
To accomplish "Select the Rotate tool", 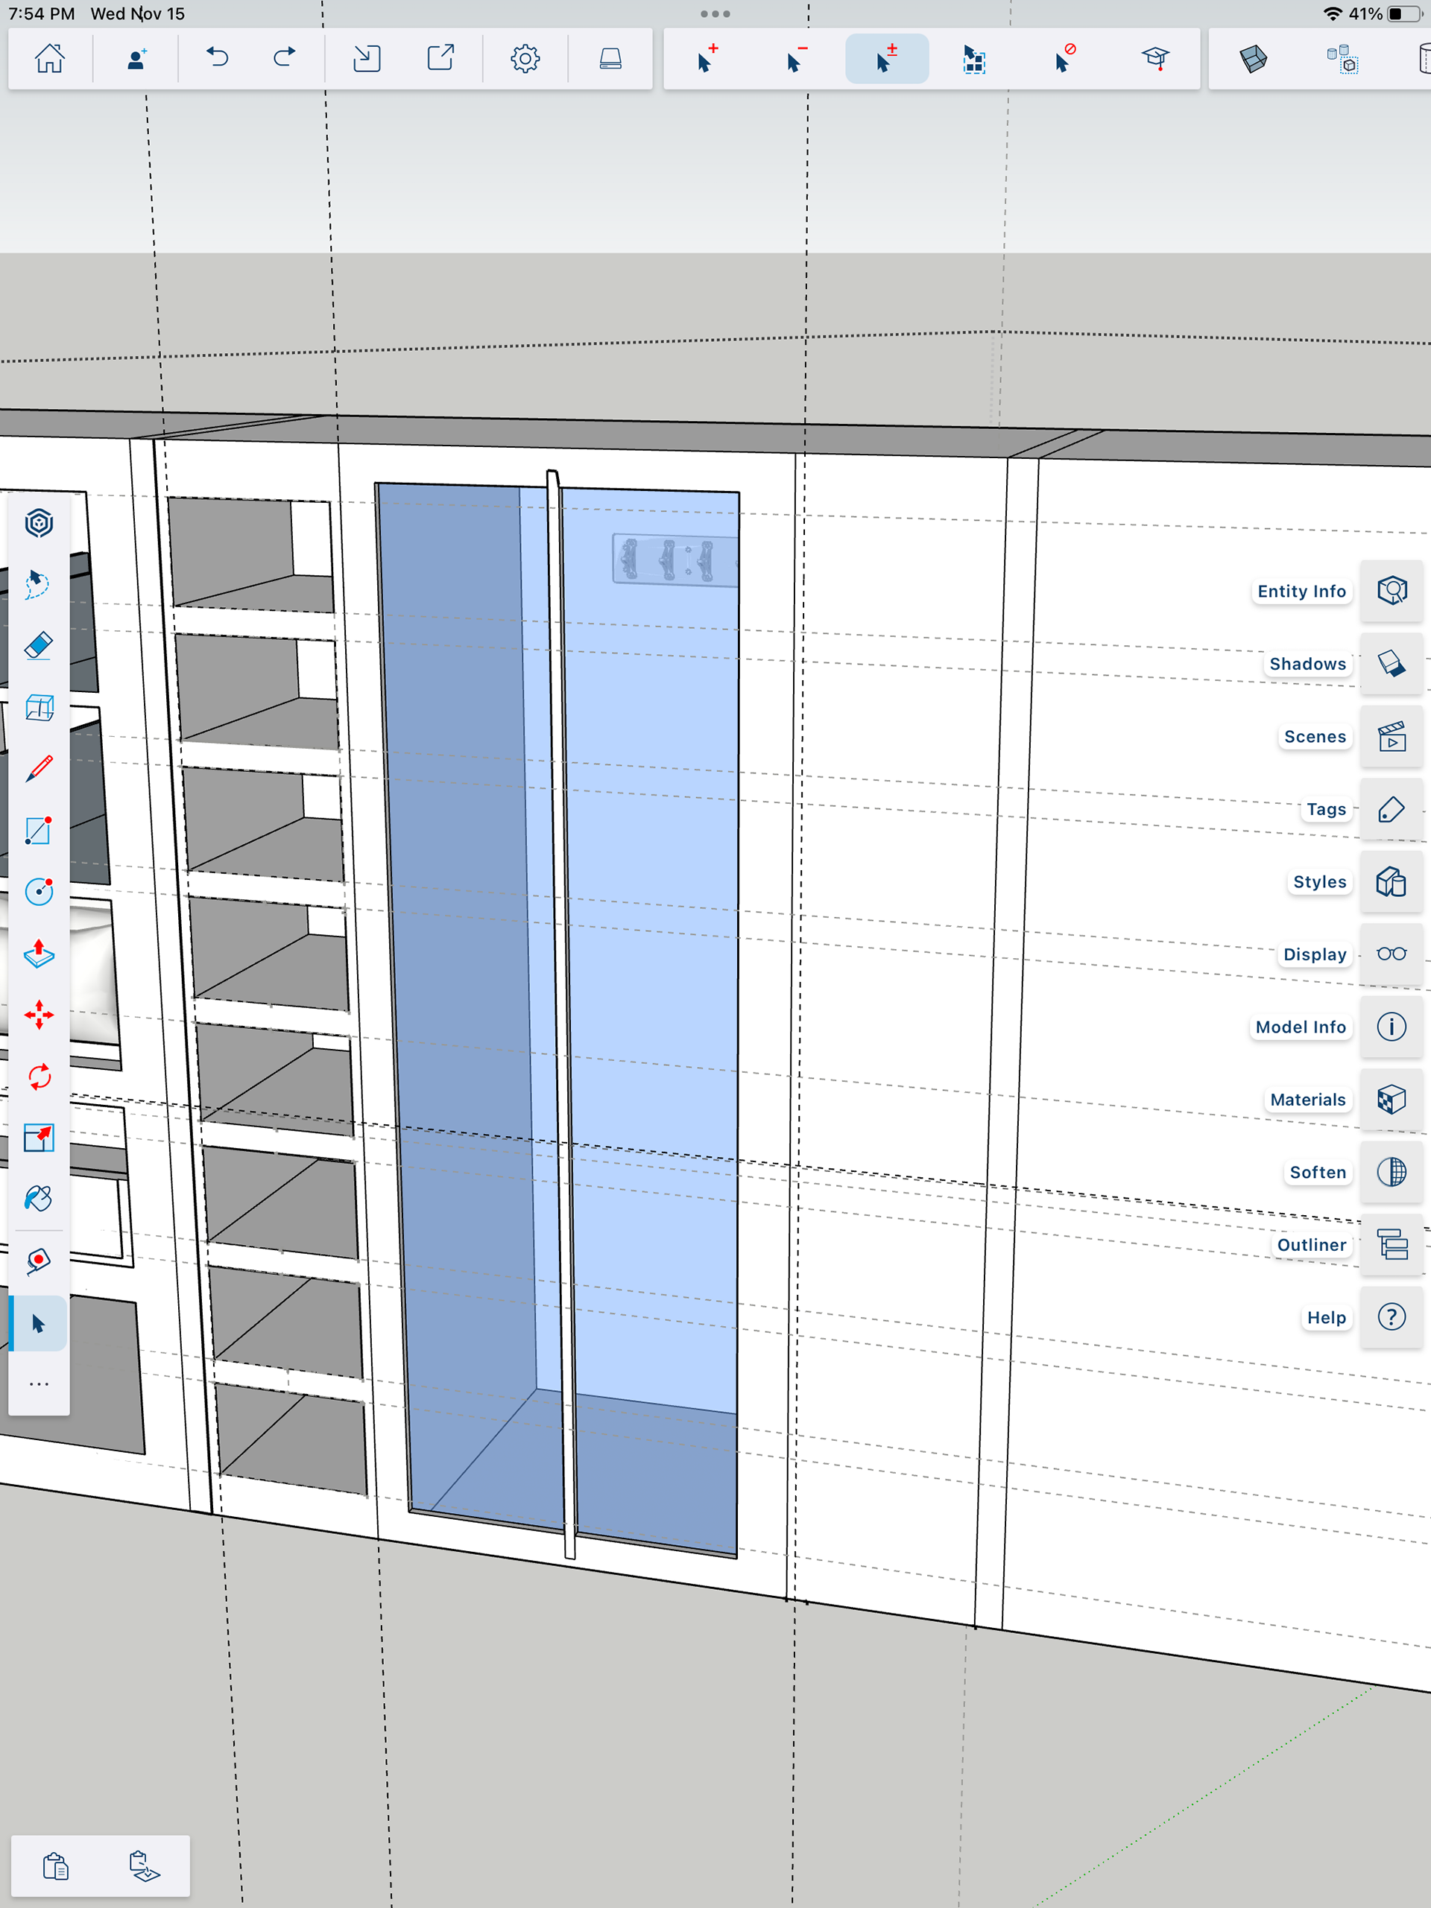I will [39, 1077].
